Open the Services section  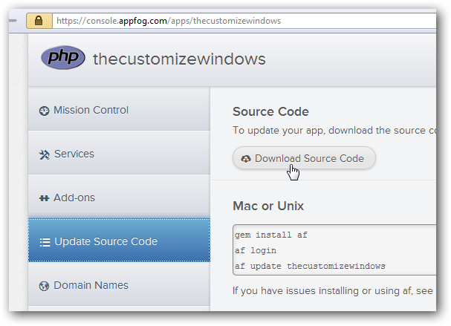point(119,153)
